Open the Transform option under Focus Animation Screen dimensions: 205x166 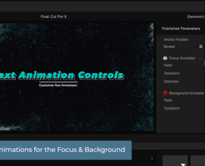[172, 73]
